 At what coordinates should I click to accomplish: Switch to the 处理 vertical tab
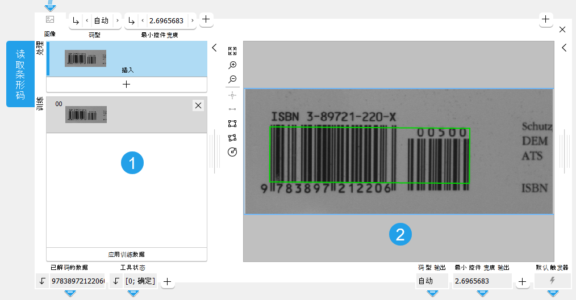[40, 48]
